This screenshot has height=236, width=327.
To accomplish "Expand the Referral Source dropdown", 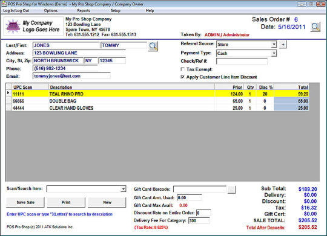I will coord(274,44).
